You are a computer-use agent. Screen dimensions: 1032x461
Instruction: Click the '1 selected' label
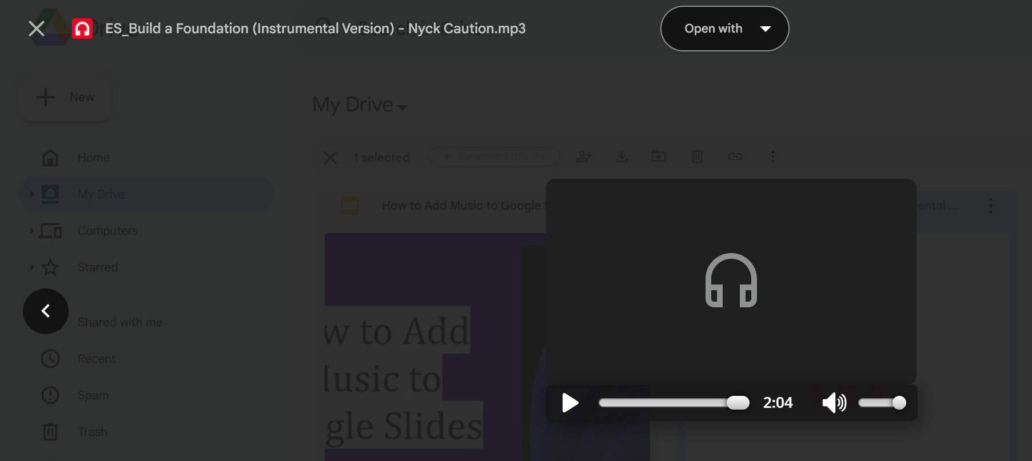[381, 158]
